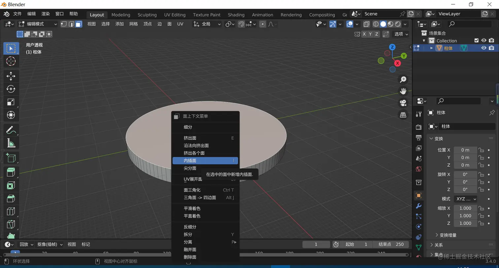The image size is (499, 268).
Task: Choose 挤出面 in context menu
Action: tap(205, 138)
